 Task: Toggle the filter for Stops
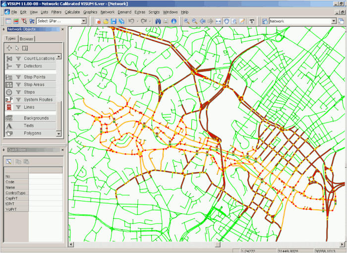pos(18,92)
